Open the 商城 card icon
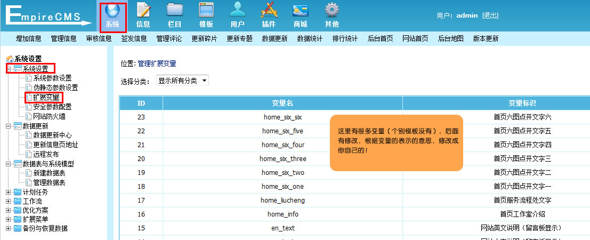The height and width of the screenshot is (240, 590). coord(300,10)
